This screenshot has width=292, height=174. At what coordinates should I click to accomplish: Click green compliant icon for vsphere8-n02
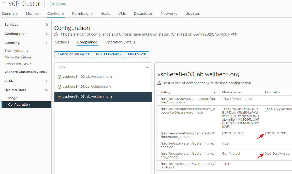point(60,77)
